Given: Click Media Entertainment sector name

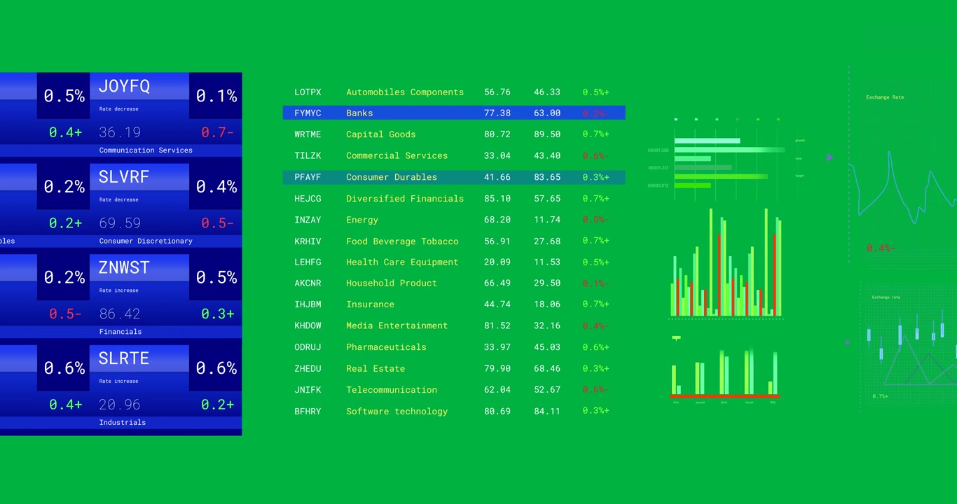Looking at the screenshot, I should coord(397,325).
